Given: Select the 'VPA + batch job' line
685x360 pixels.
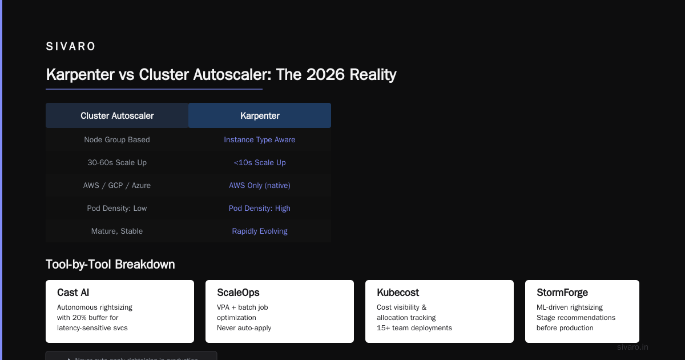Looking at the screenshot, I should pyautogui.click(x=243, y=307).
